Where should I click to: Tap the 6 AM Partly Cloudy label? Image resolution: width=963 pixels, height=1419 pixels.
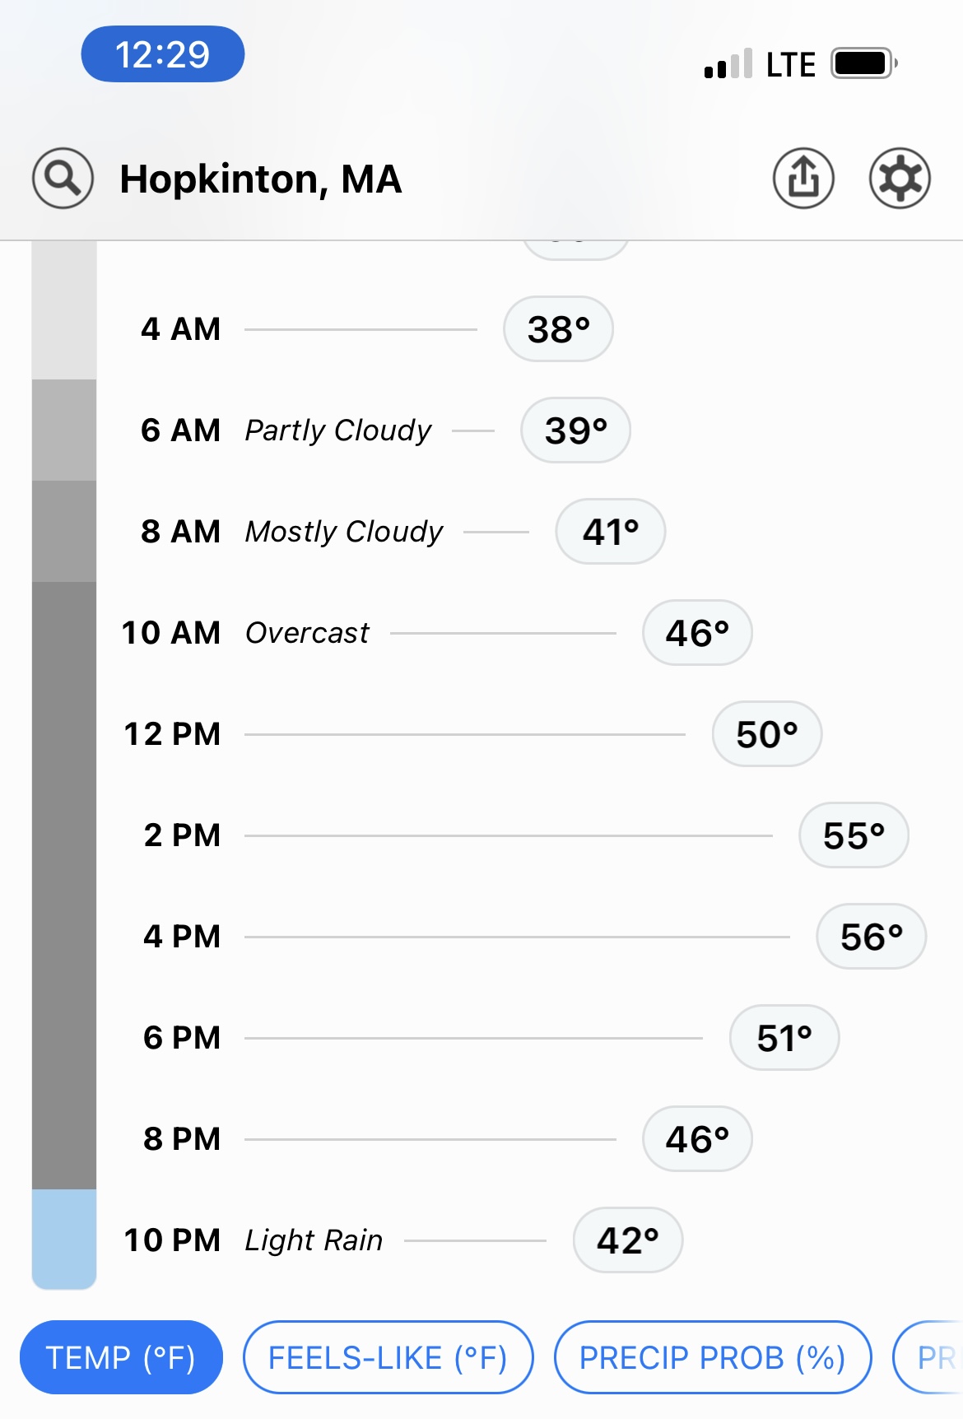(338, 430)
